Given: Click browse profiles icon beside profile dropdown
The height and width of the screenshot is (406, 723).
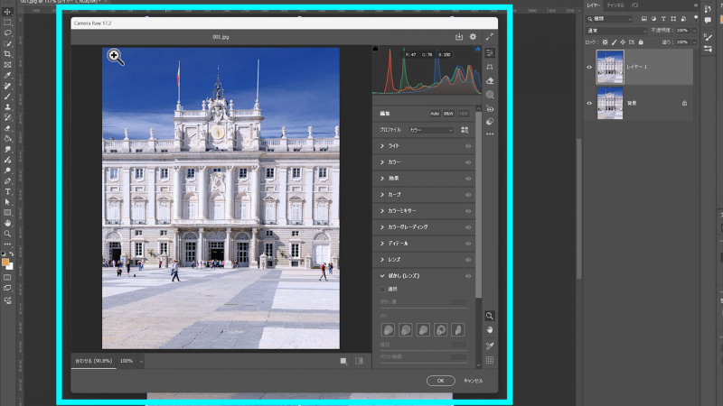Looking at the screenshot, I should coord(465,130).
